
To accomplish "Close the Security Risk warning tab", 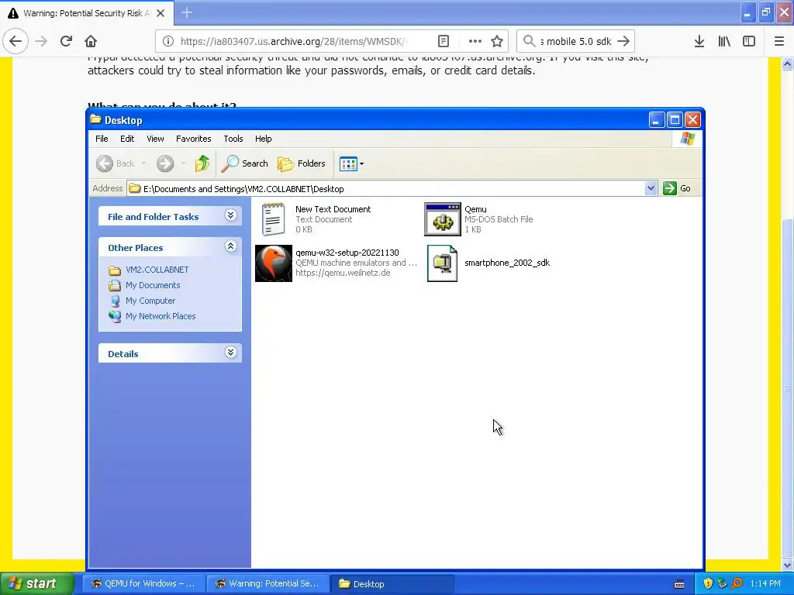I will [x=161, y=13].
